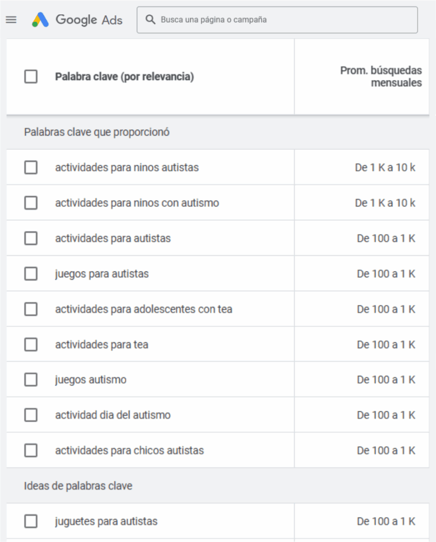Check 'actividades para ninos con autismo' row
Screen dimensions: 436x542
point(31,203)
